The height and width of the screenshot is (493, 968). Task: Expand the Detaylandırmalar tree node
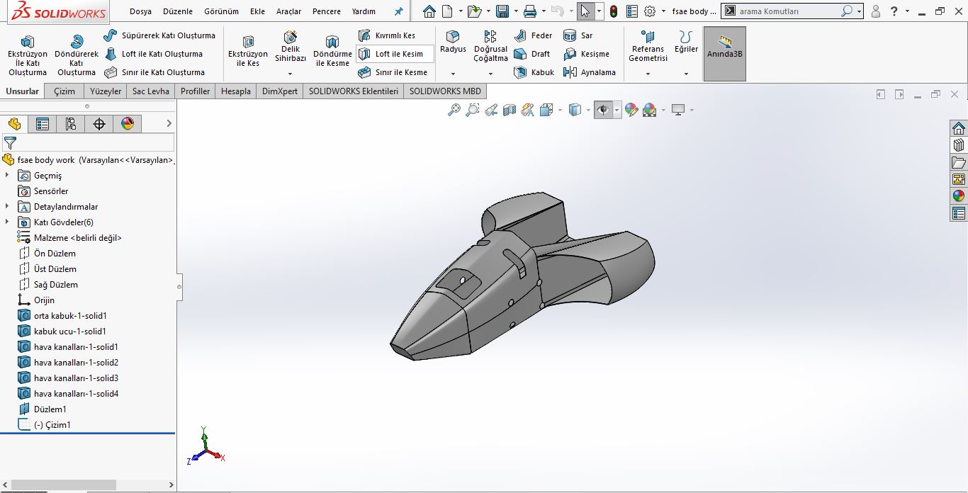[x=7, y=207]
